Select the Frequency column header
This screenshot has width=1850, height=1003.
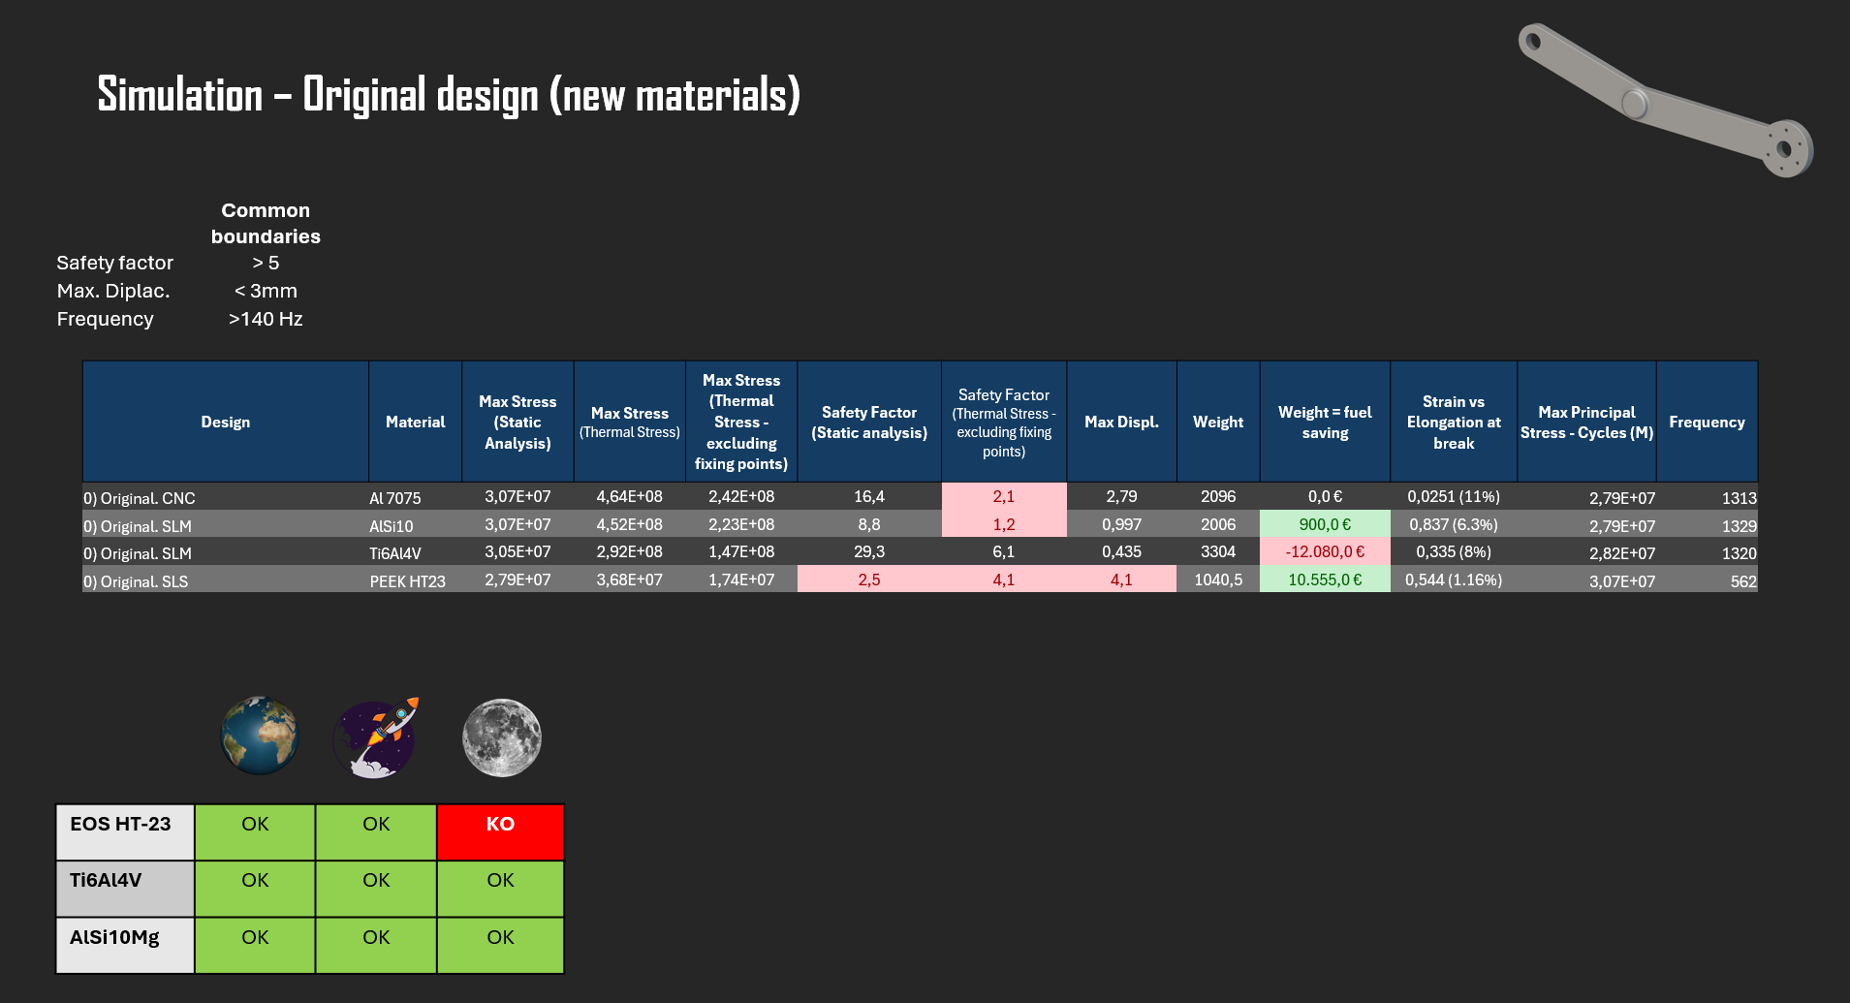coord(1706,422)
